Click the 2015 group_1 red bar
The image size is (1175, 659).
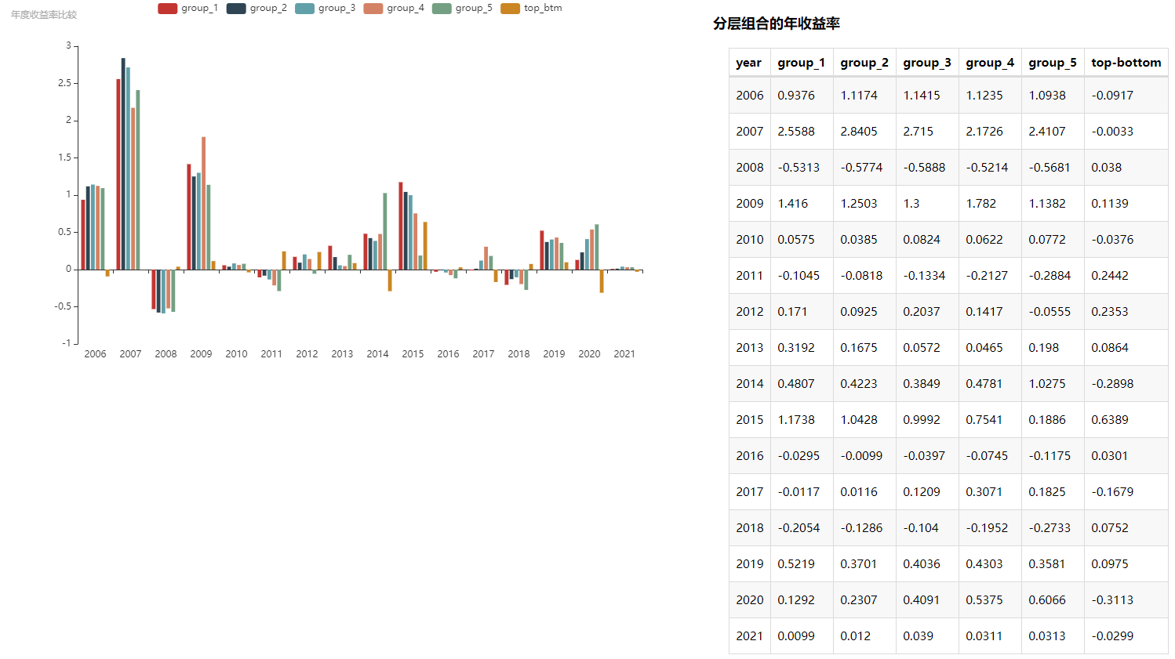401,226
